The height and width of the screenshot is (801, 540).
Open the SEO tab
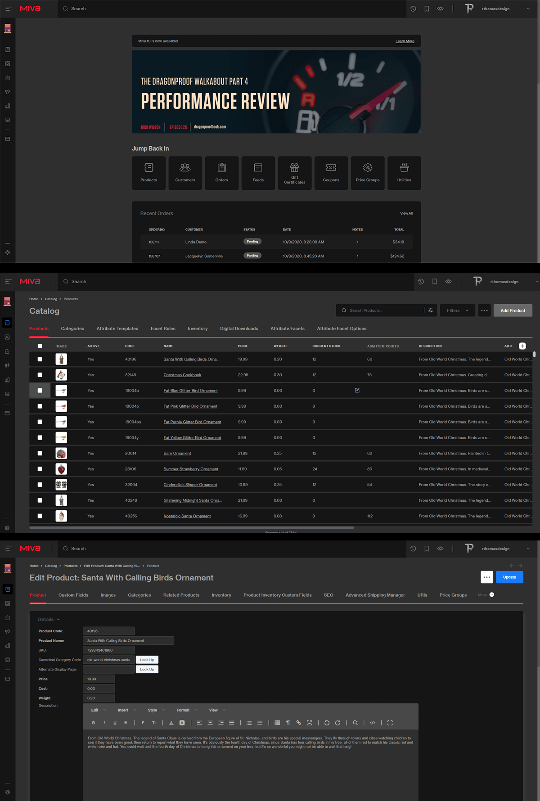(x=328, y=595)
